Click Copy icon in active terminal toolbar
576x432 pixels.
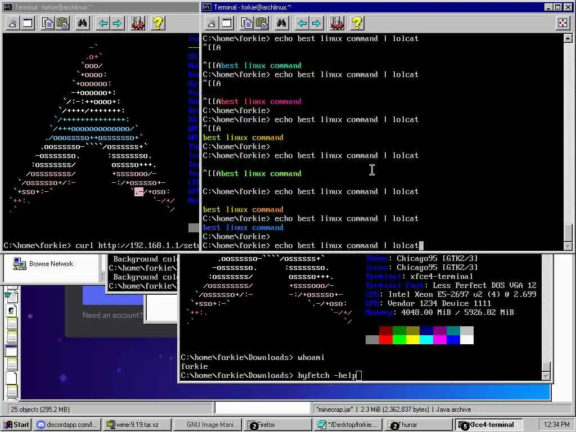pyautogui.click(x=246, y=24)
